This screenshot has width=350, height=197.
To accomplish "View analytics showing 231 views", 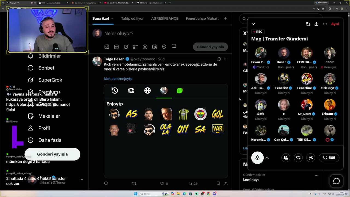I will click(194, 184).
